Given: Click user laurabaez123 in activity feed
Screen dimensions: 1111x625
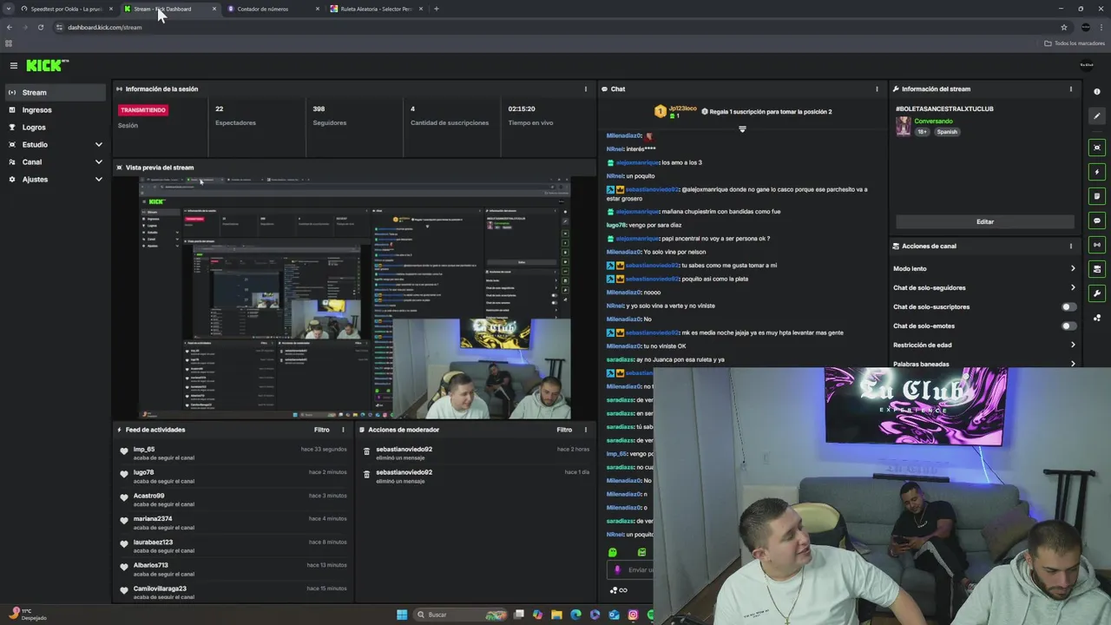Looking at the screenshot, I should pyautogui.click(x=153, y=542).
